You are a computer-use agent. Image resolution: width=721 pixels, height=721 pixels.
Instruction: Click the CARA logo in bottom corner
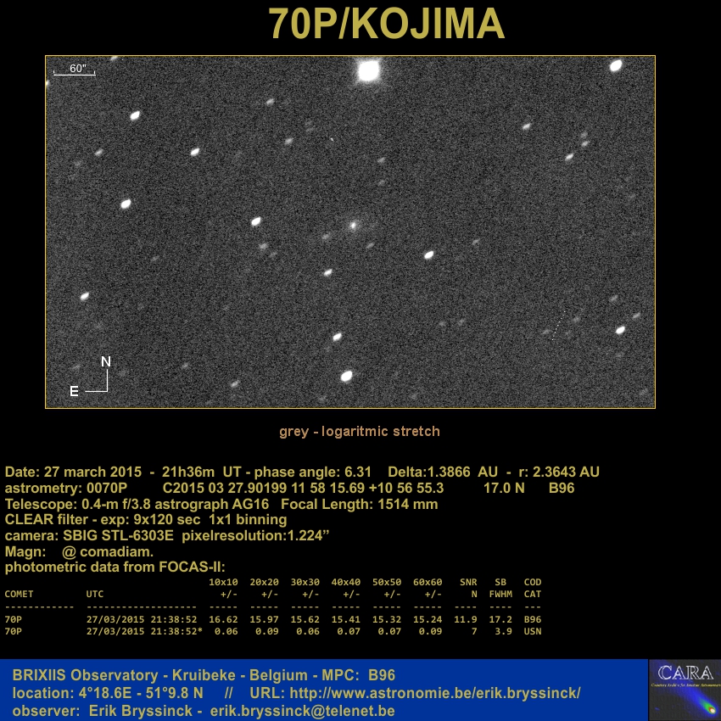(x=684, y=690)
